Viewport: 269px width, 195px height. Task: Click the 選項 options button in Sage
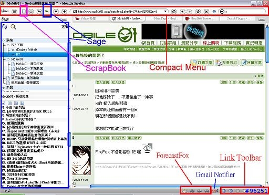click(65, 27)
